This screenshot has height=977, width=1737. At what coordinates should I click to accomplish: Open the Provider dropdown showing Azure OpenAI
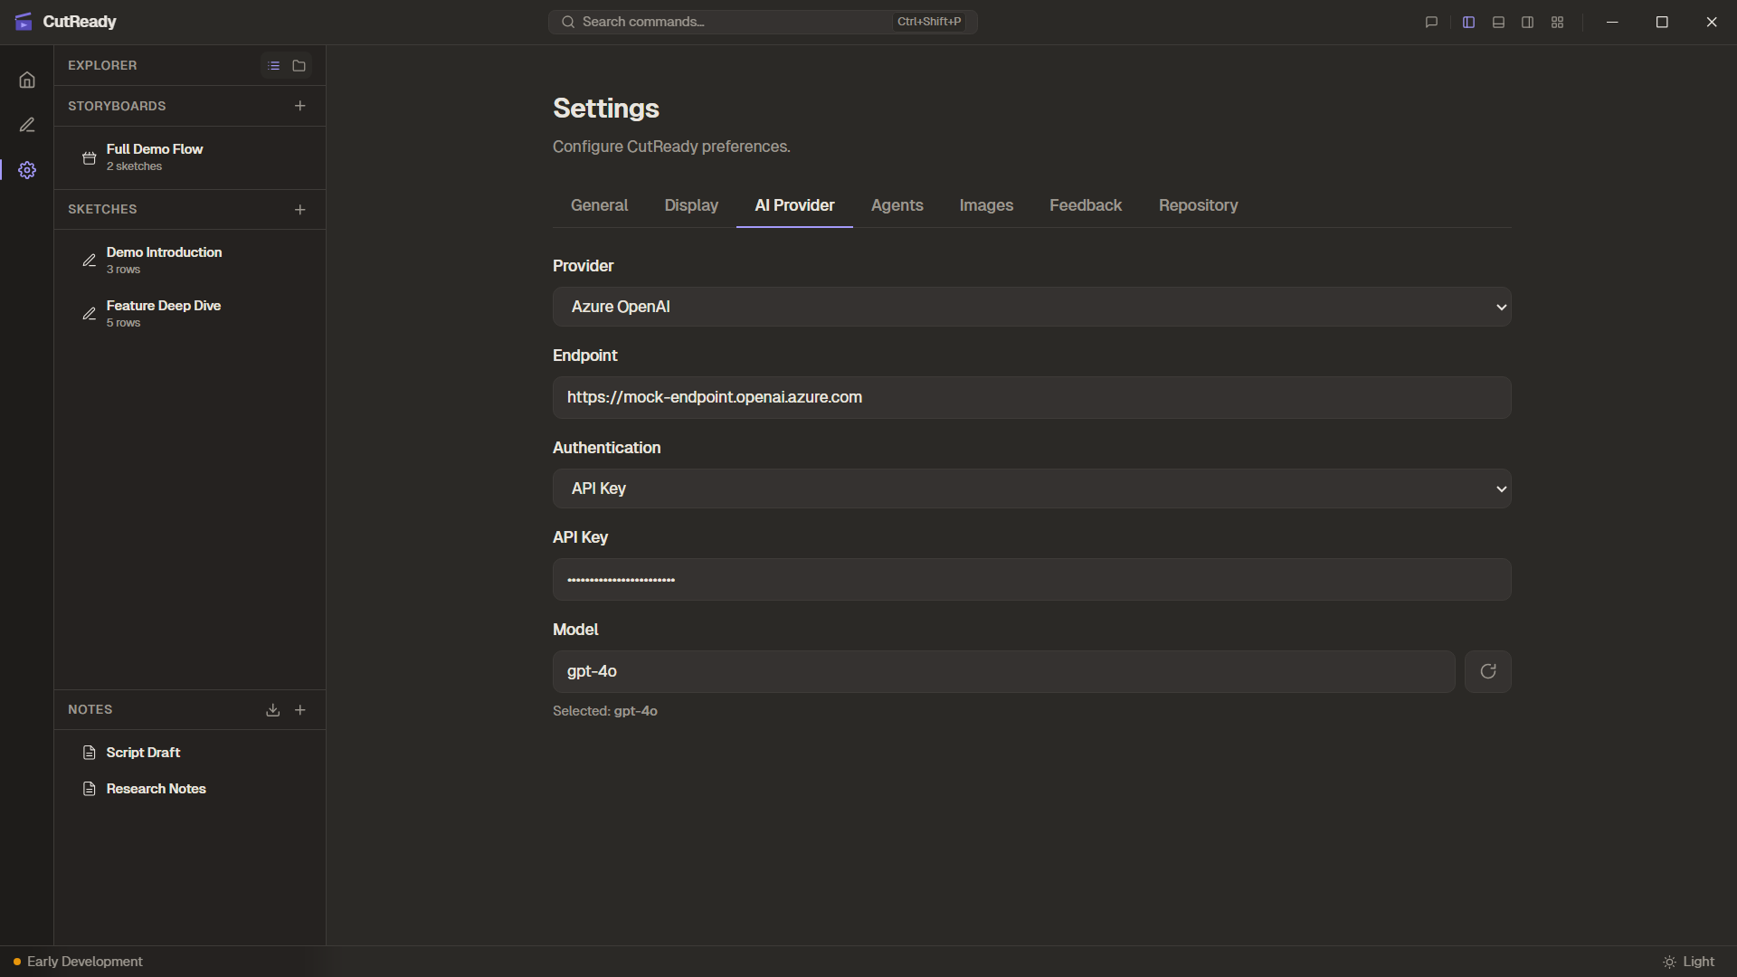click(x=1031, y=307)
